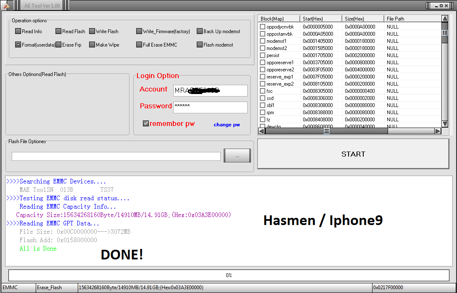The width and height of the screenshot is (457, 293).
Task: Click horizontal scroll right arrow
Action: click(438, 131)
